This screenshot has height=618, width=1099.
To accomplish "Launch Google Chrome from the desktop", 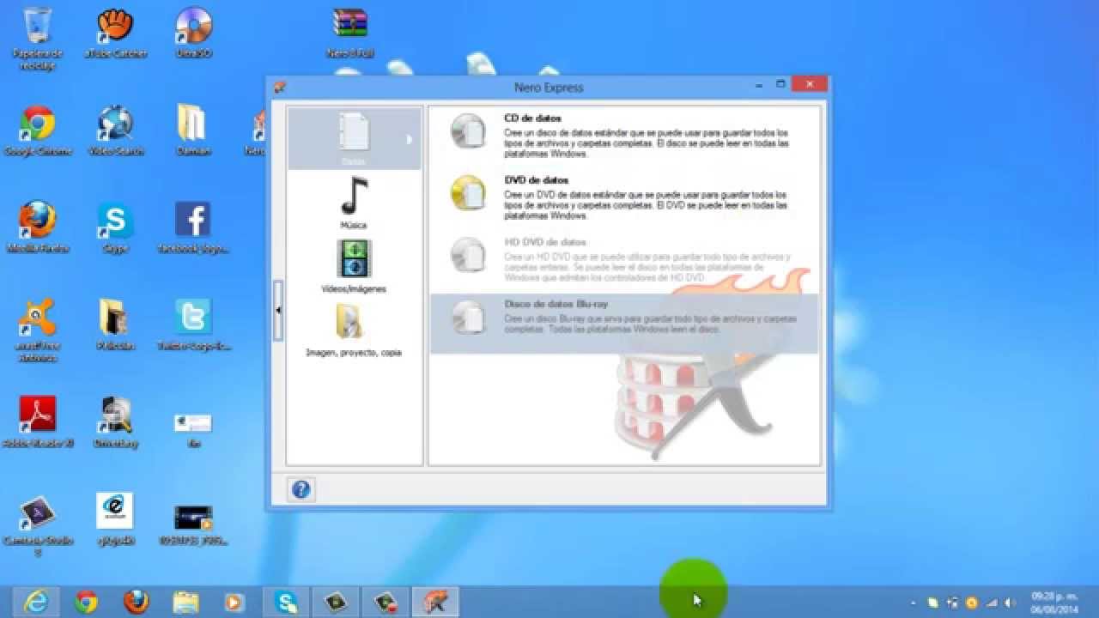I will point(37,131).
